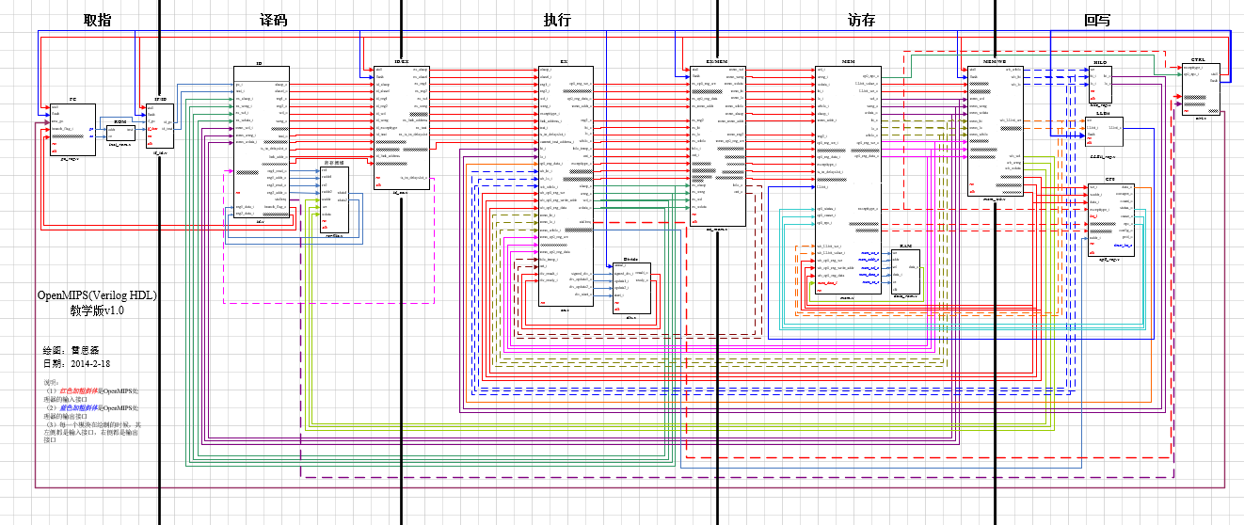This screenshot has width=1244, height=525.
Task: Click the 执行 stage heading
Action: [x=557, y=18]
